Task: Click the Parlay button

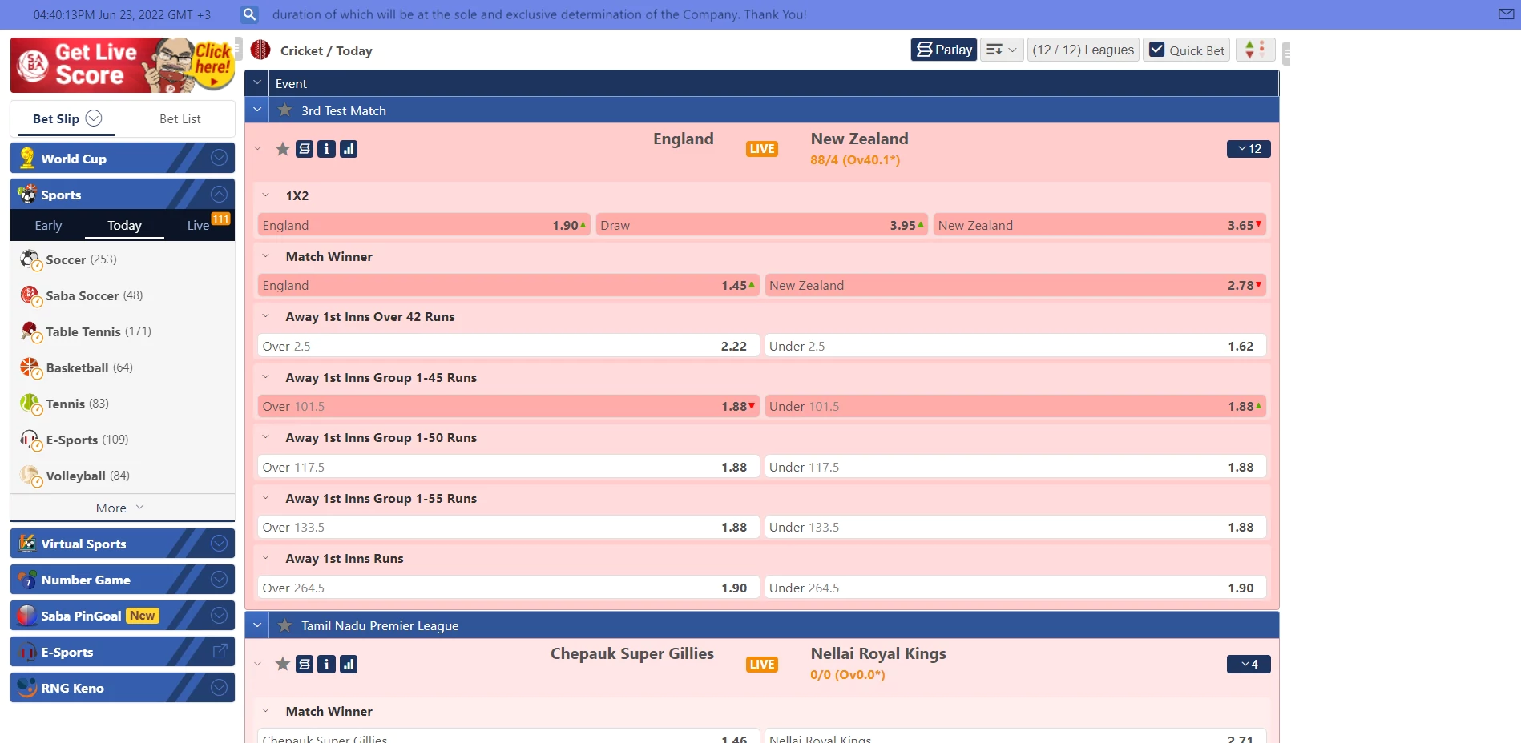Action: coord(944,50)
